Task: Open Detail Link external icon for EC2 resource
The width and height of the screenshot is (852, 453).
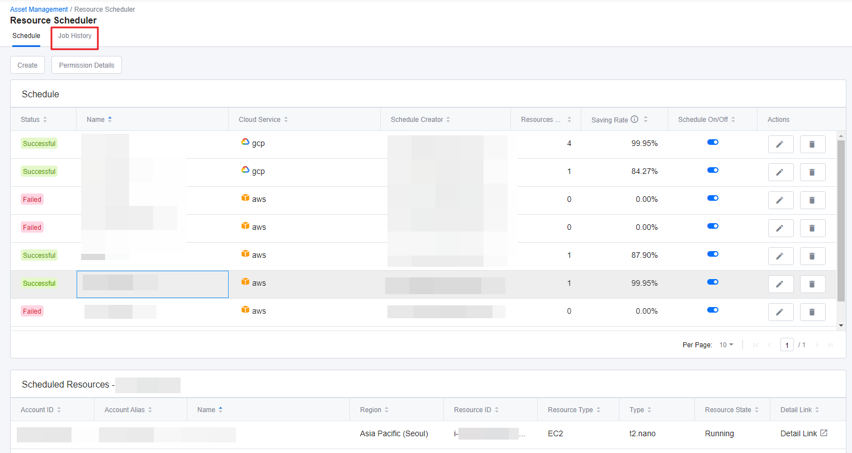Action: [823, 433]
